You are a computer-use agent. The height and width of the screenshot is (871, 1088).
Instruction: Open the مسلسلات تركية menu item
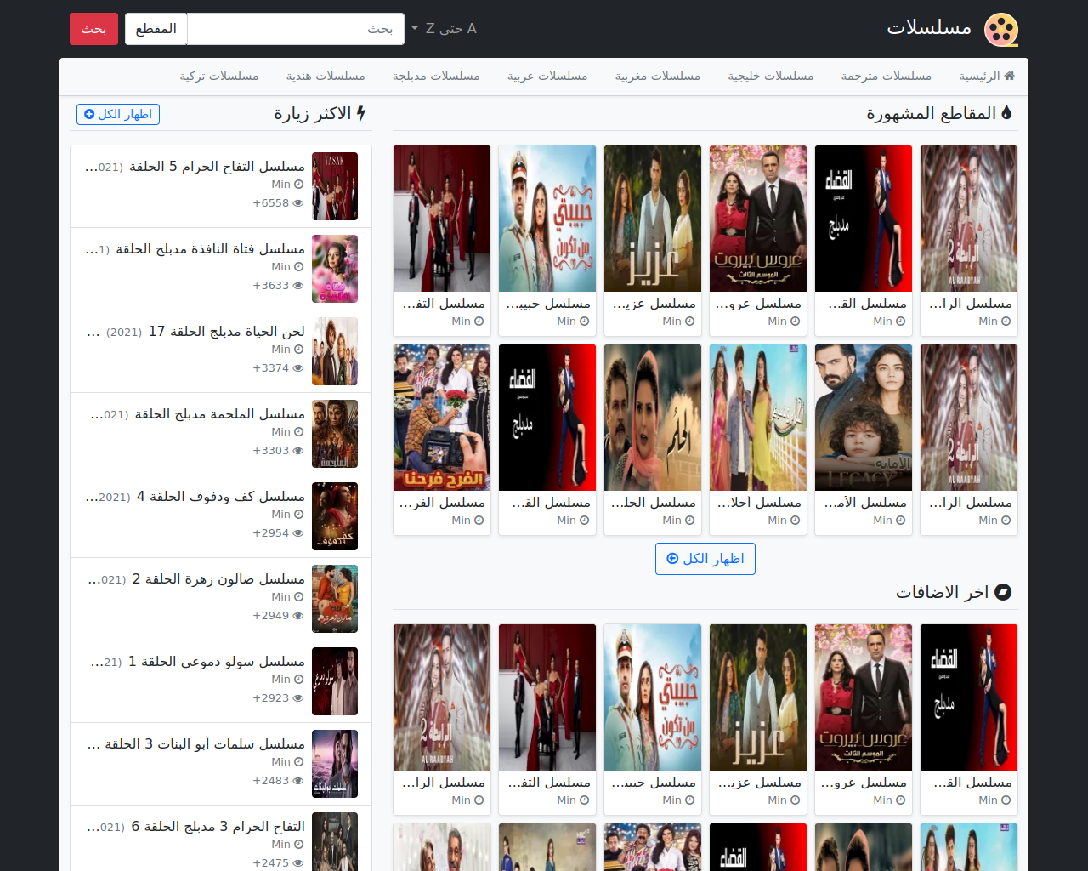219,76
